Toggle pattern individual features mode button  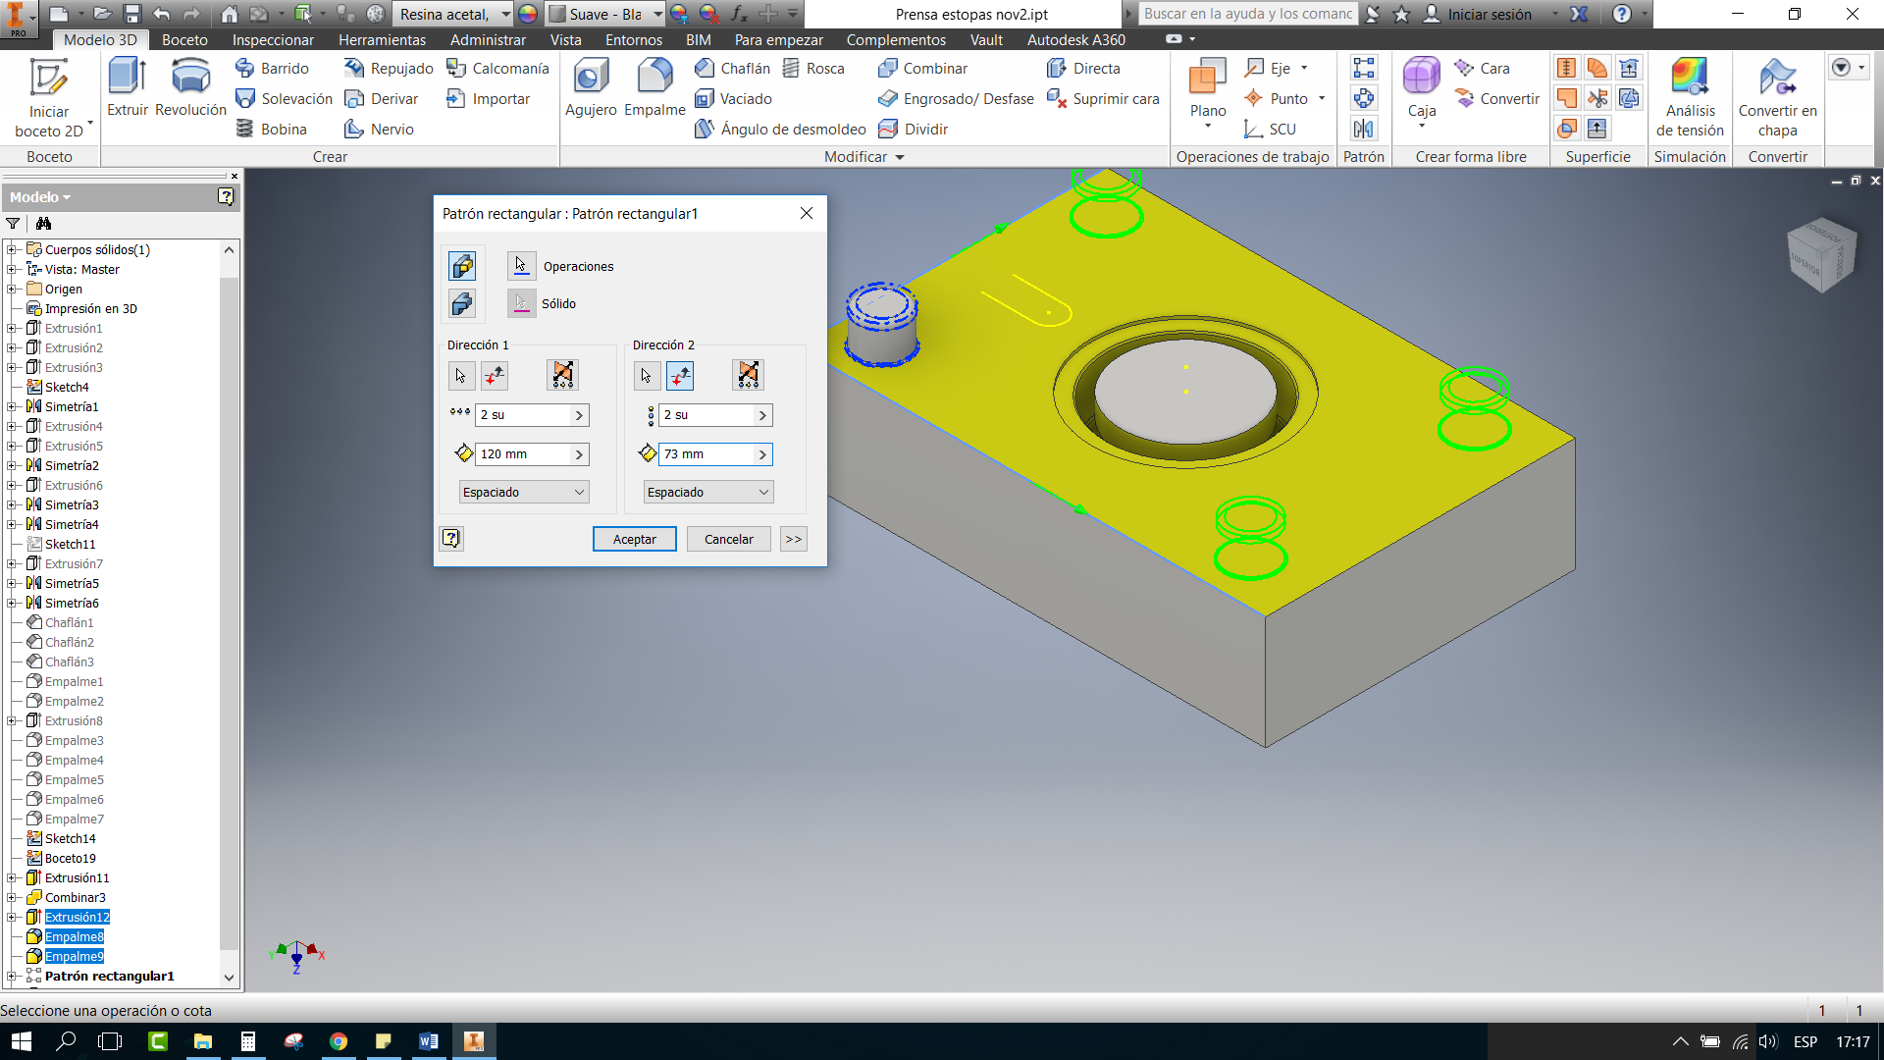462,266
